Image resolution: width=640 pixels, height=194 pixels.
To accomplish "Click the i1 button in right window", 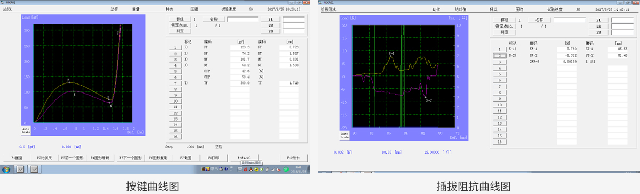I will click(598, 20).
